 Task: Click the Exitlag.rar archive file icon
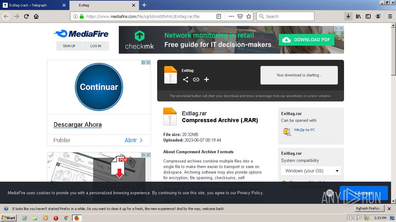170,117
